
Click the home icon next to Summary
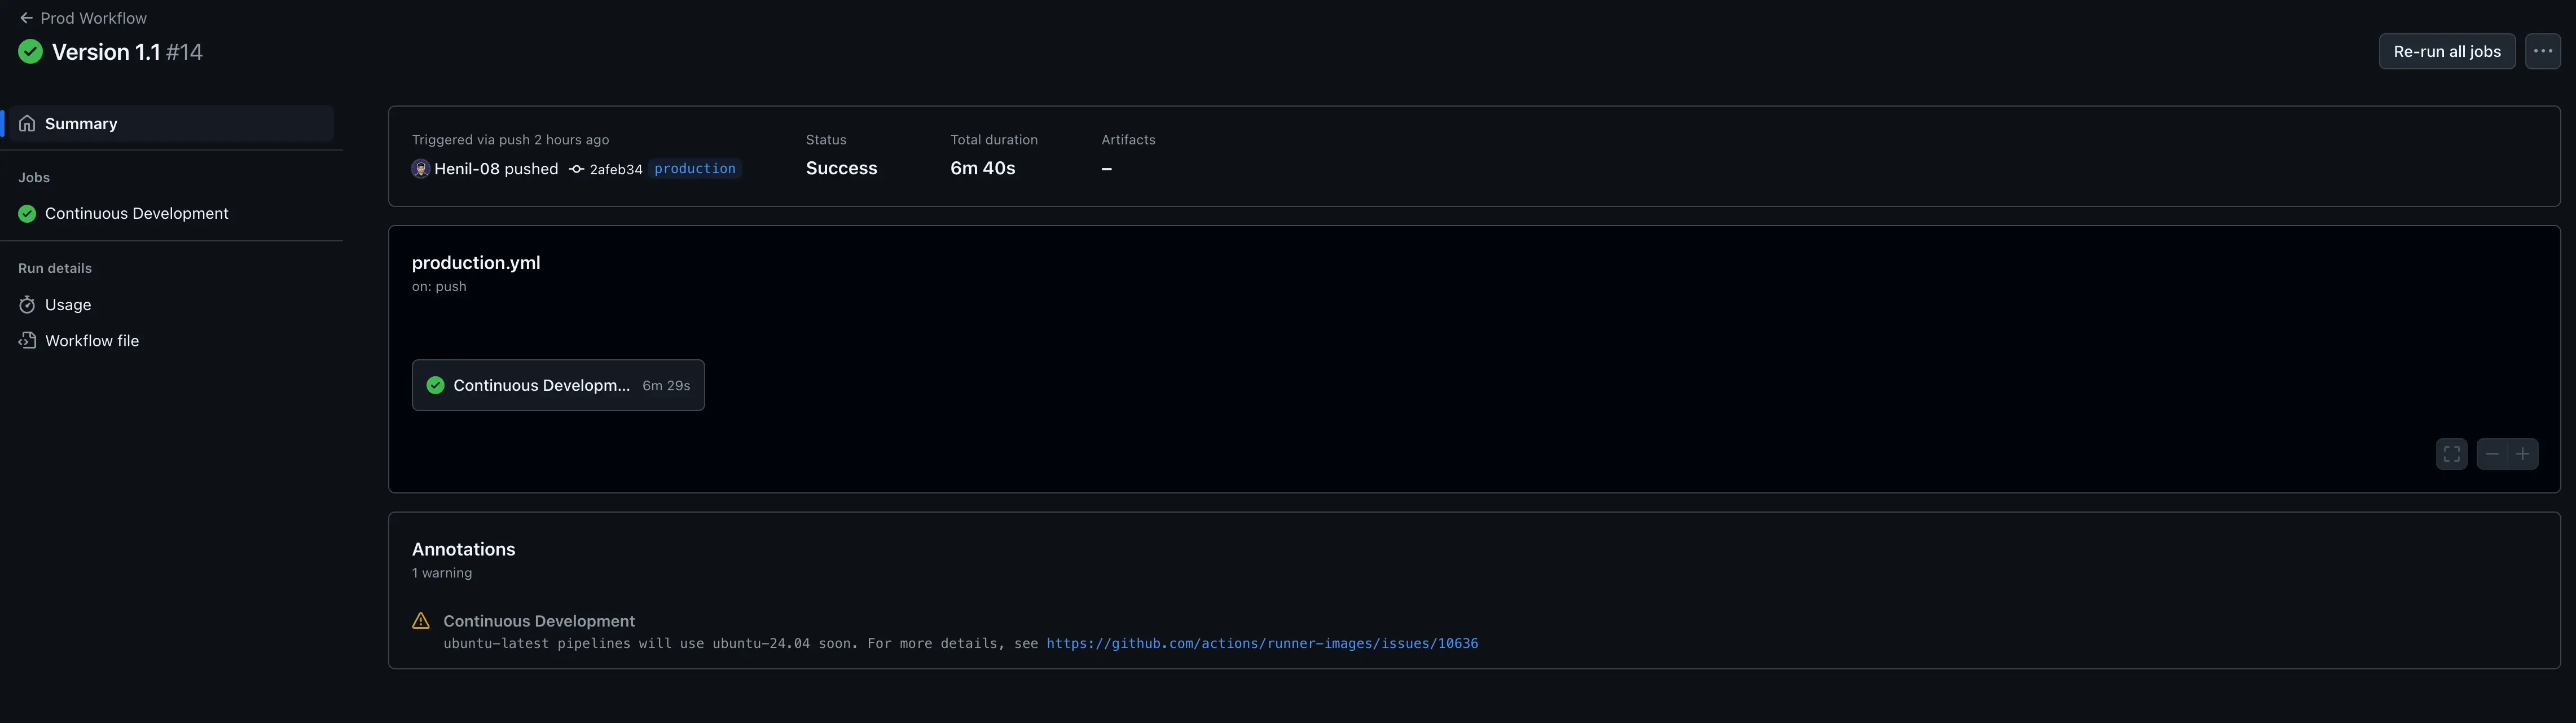(27, 124)
